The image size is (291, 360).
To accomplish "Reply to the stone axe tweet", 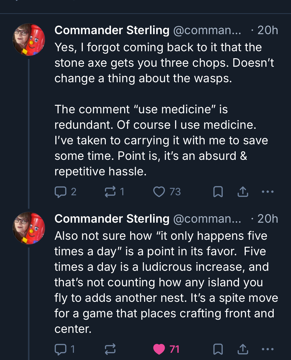I will (61, 192).
